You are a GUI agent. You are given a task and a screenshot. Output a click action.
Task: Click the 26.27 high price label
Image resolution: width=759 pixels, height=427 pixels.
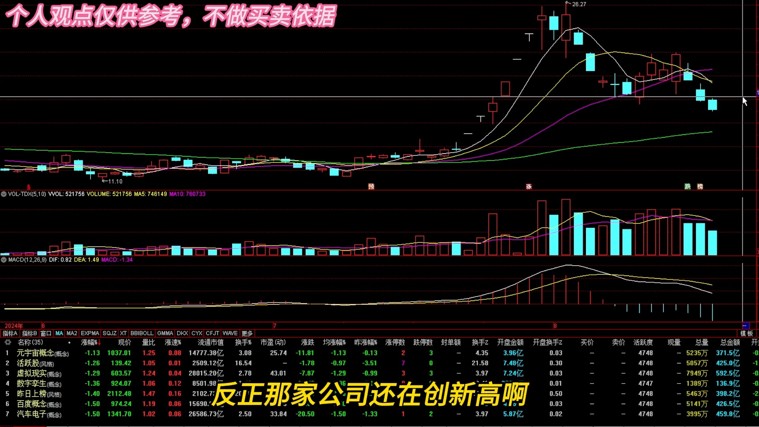pyautogui.click(x=579, y=4)
